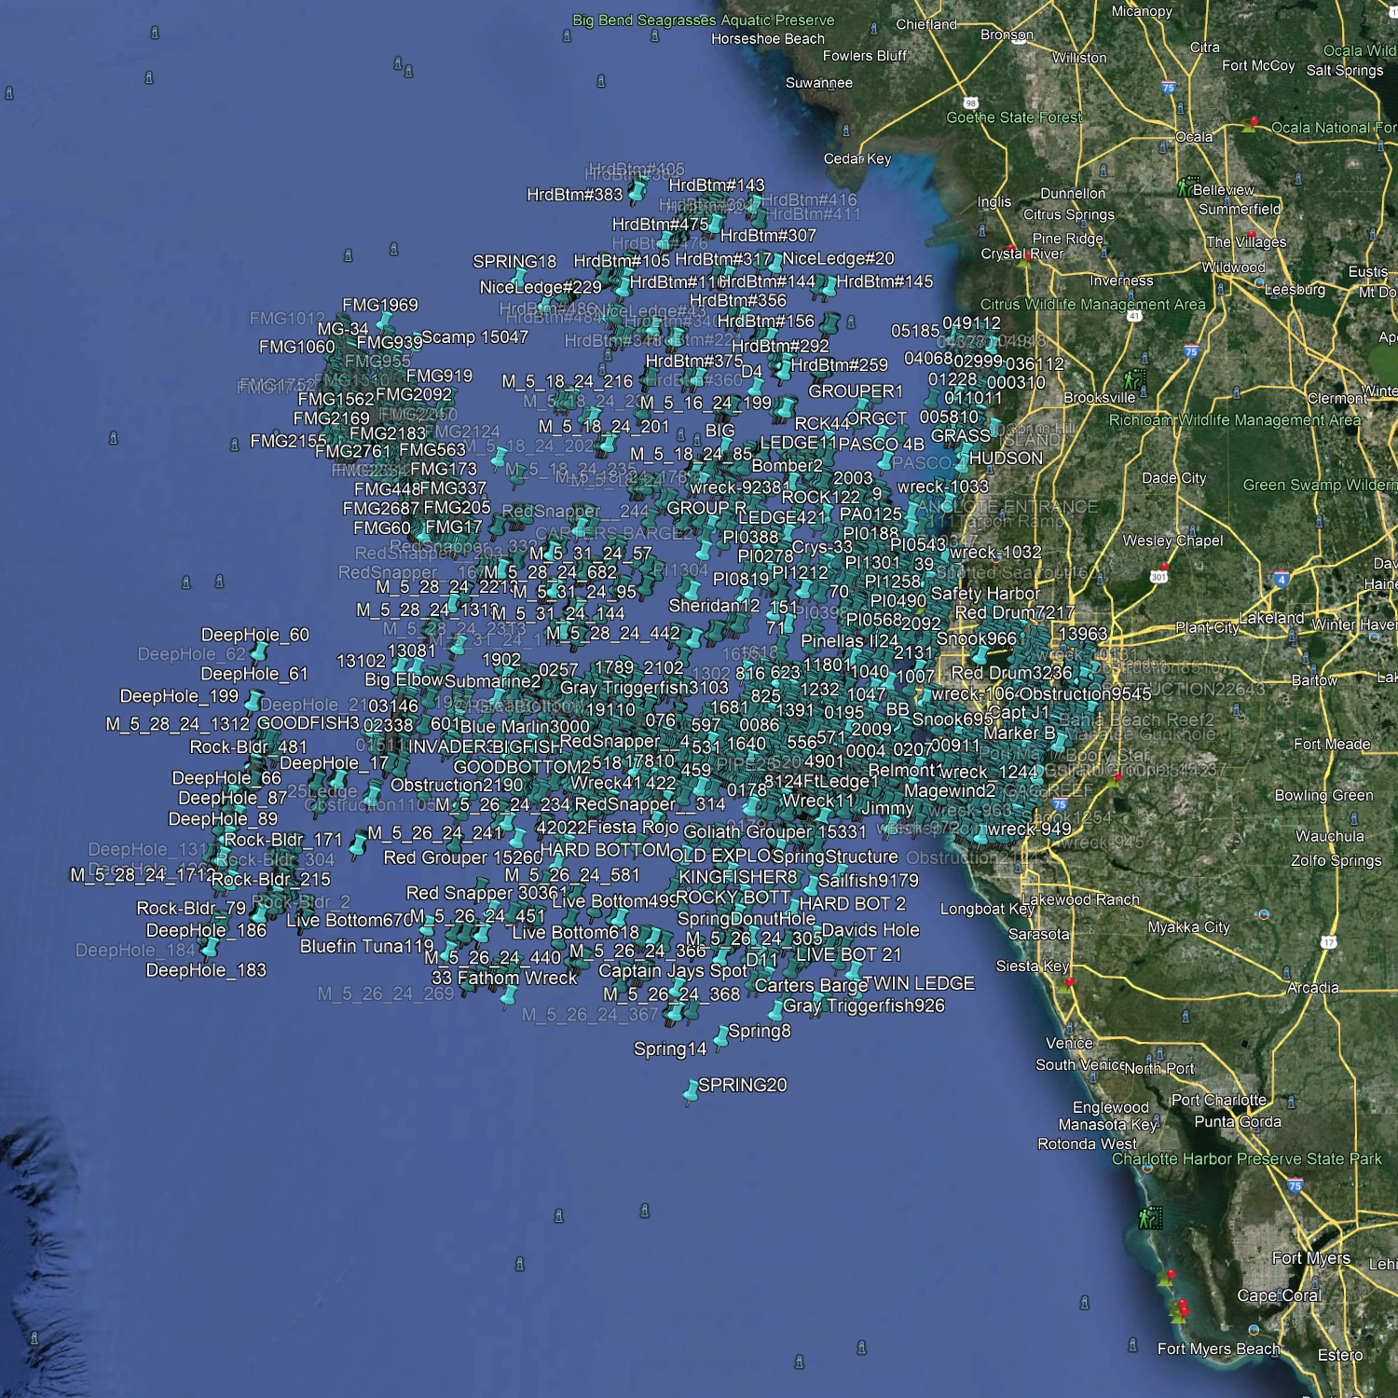Select the I-75 highway shield north of Ocala
This screenshot has height=1398, width=1398.
[x=1168, y=88]
